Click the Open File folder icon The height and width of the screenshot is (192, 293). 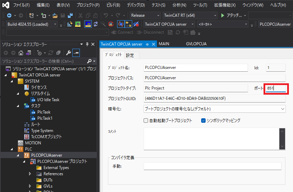click(x=55, y=15)
